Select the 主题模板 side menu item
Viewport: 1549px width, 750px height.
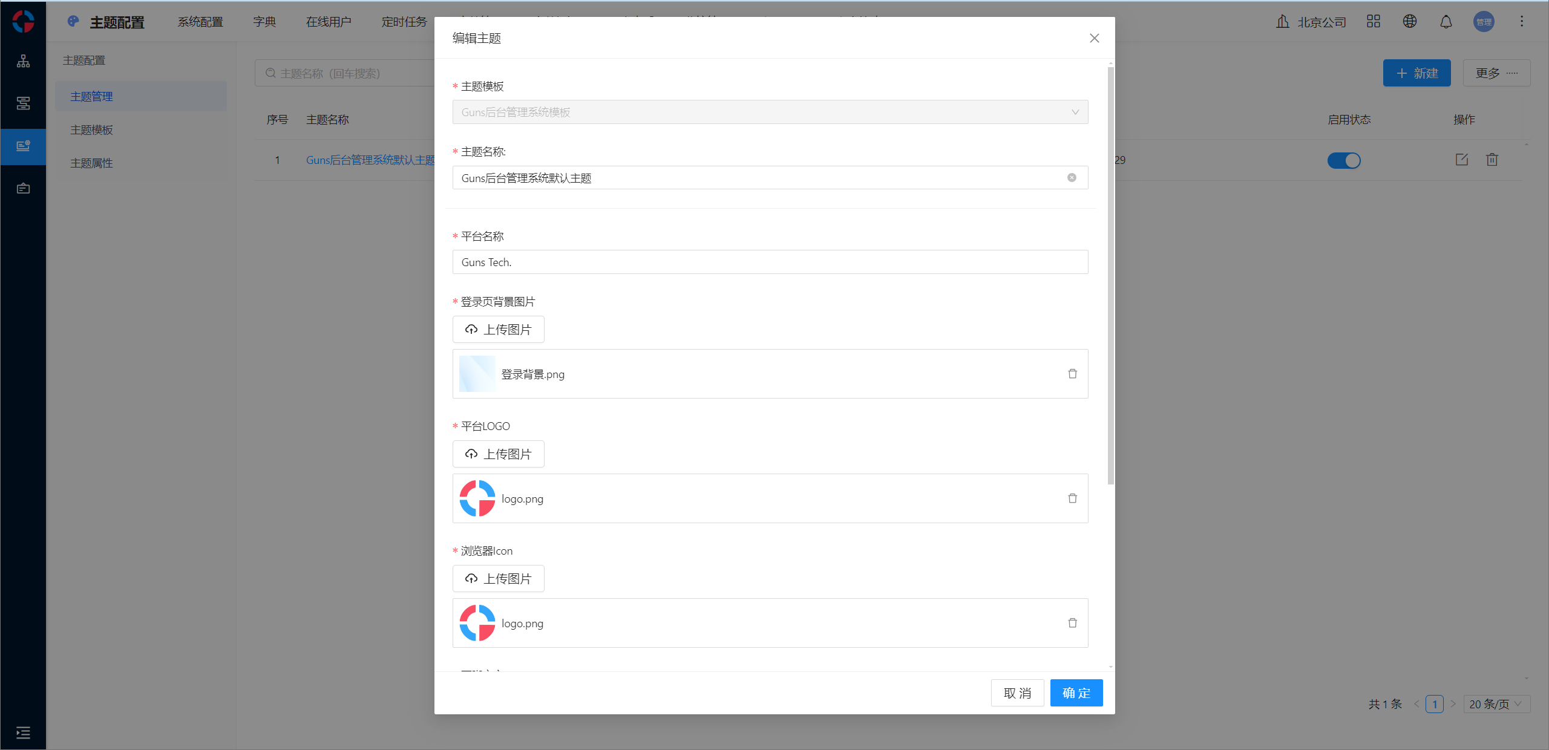pyautogui.click(x=91, y=130)
